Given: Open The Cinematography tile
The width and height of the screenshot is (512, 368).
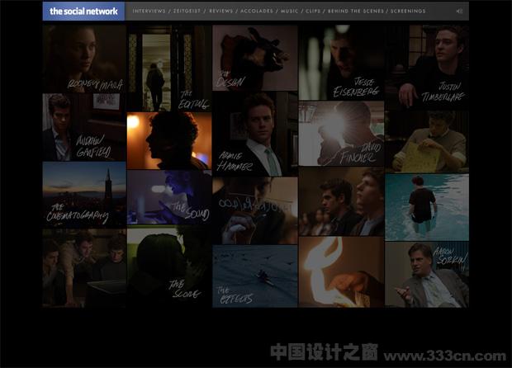Looking at the screenshot, I should (x=84, y=195).
